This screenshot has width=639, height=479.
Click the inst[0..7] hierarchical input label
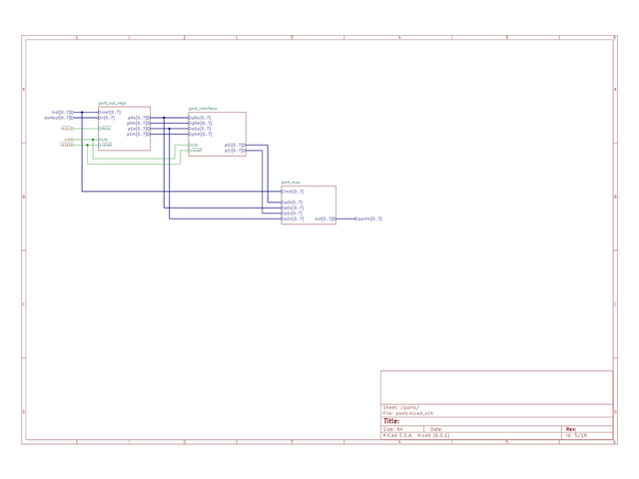coord(62,112)
